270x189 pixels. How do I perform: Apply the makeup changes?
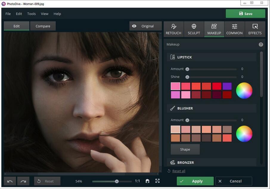pyautogui.click(x=195, y=181)
